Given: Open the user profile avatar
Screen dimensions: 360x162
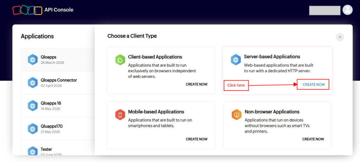Looking at the screenshot, I should tap(347, 10).
